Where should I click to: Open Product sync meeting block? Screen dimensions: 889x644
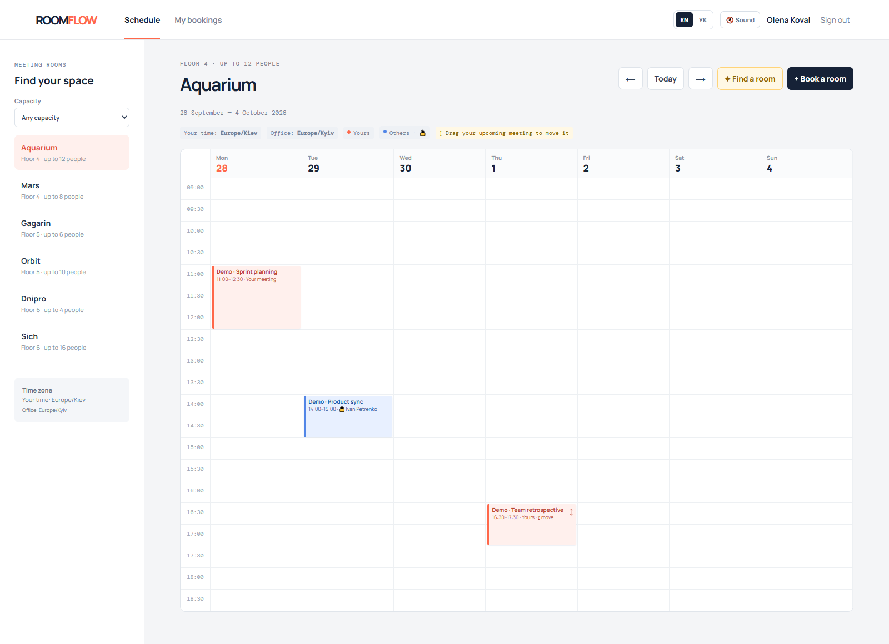(348, 416)
